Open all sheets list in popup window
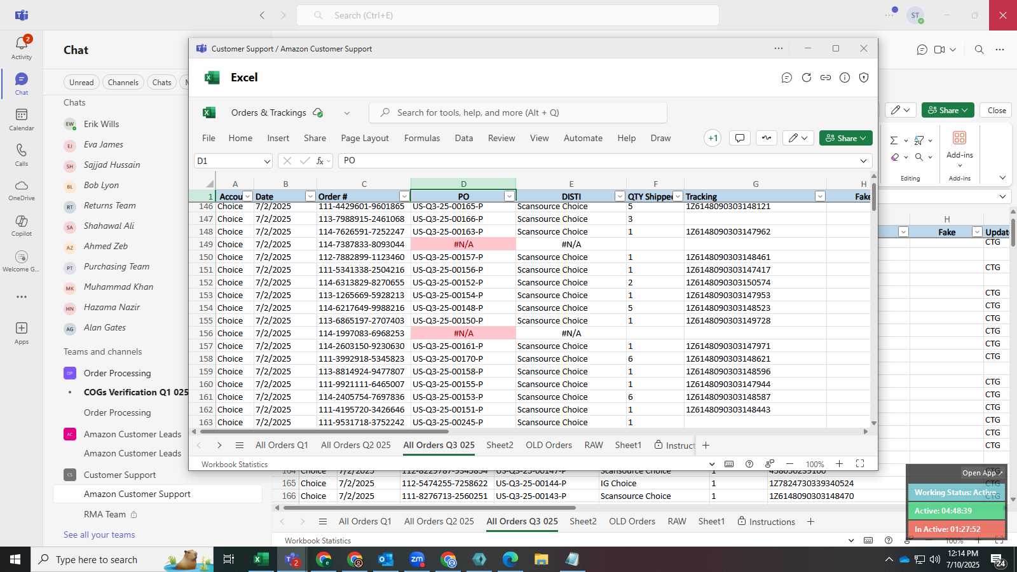Screen dimensions: 1017x572 click(x=239, y=445)
